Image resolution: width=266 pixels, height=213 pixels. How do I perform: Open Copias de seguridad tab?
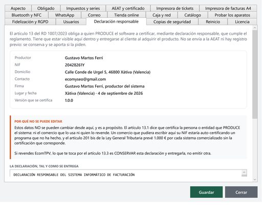click(x=172, y=22)
